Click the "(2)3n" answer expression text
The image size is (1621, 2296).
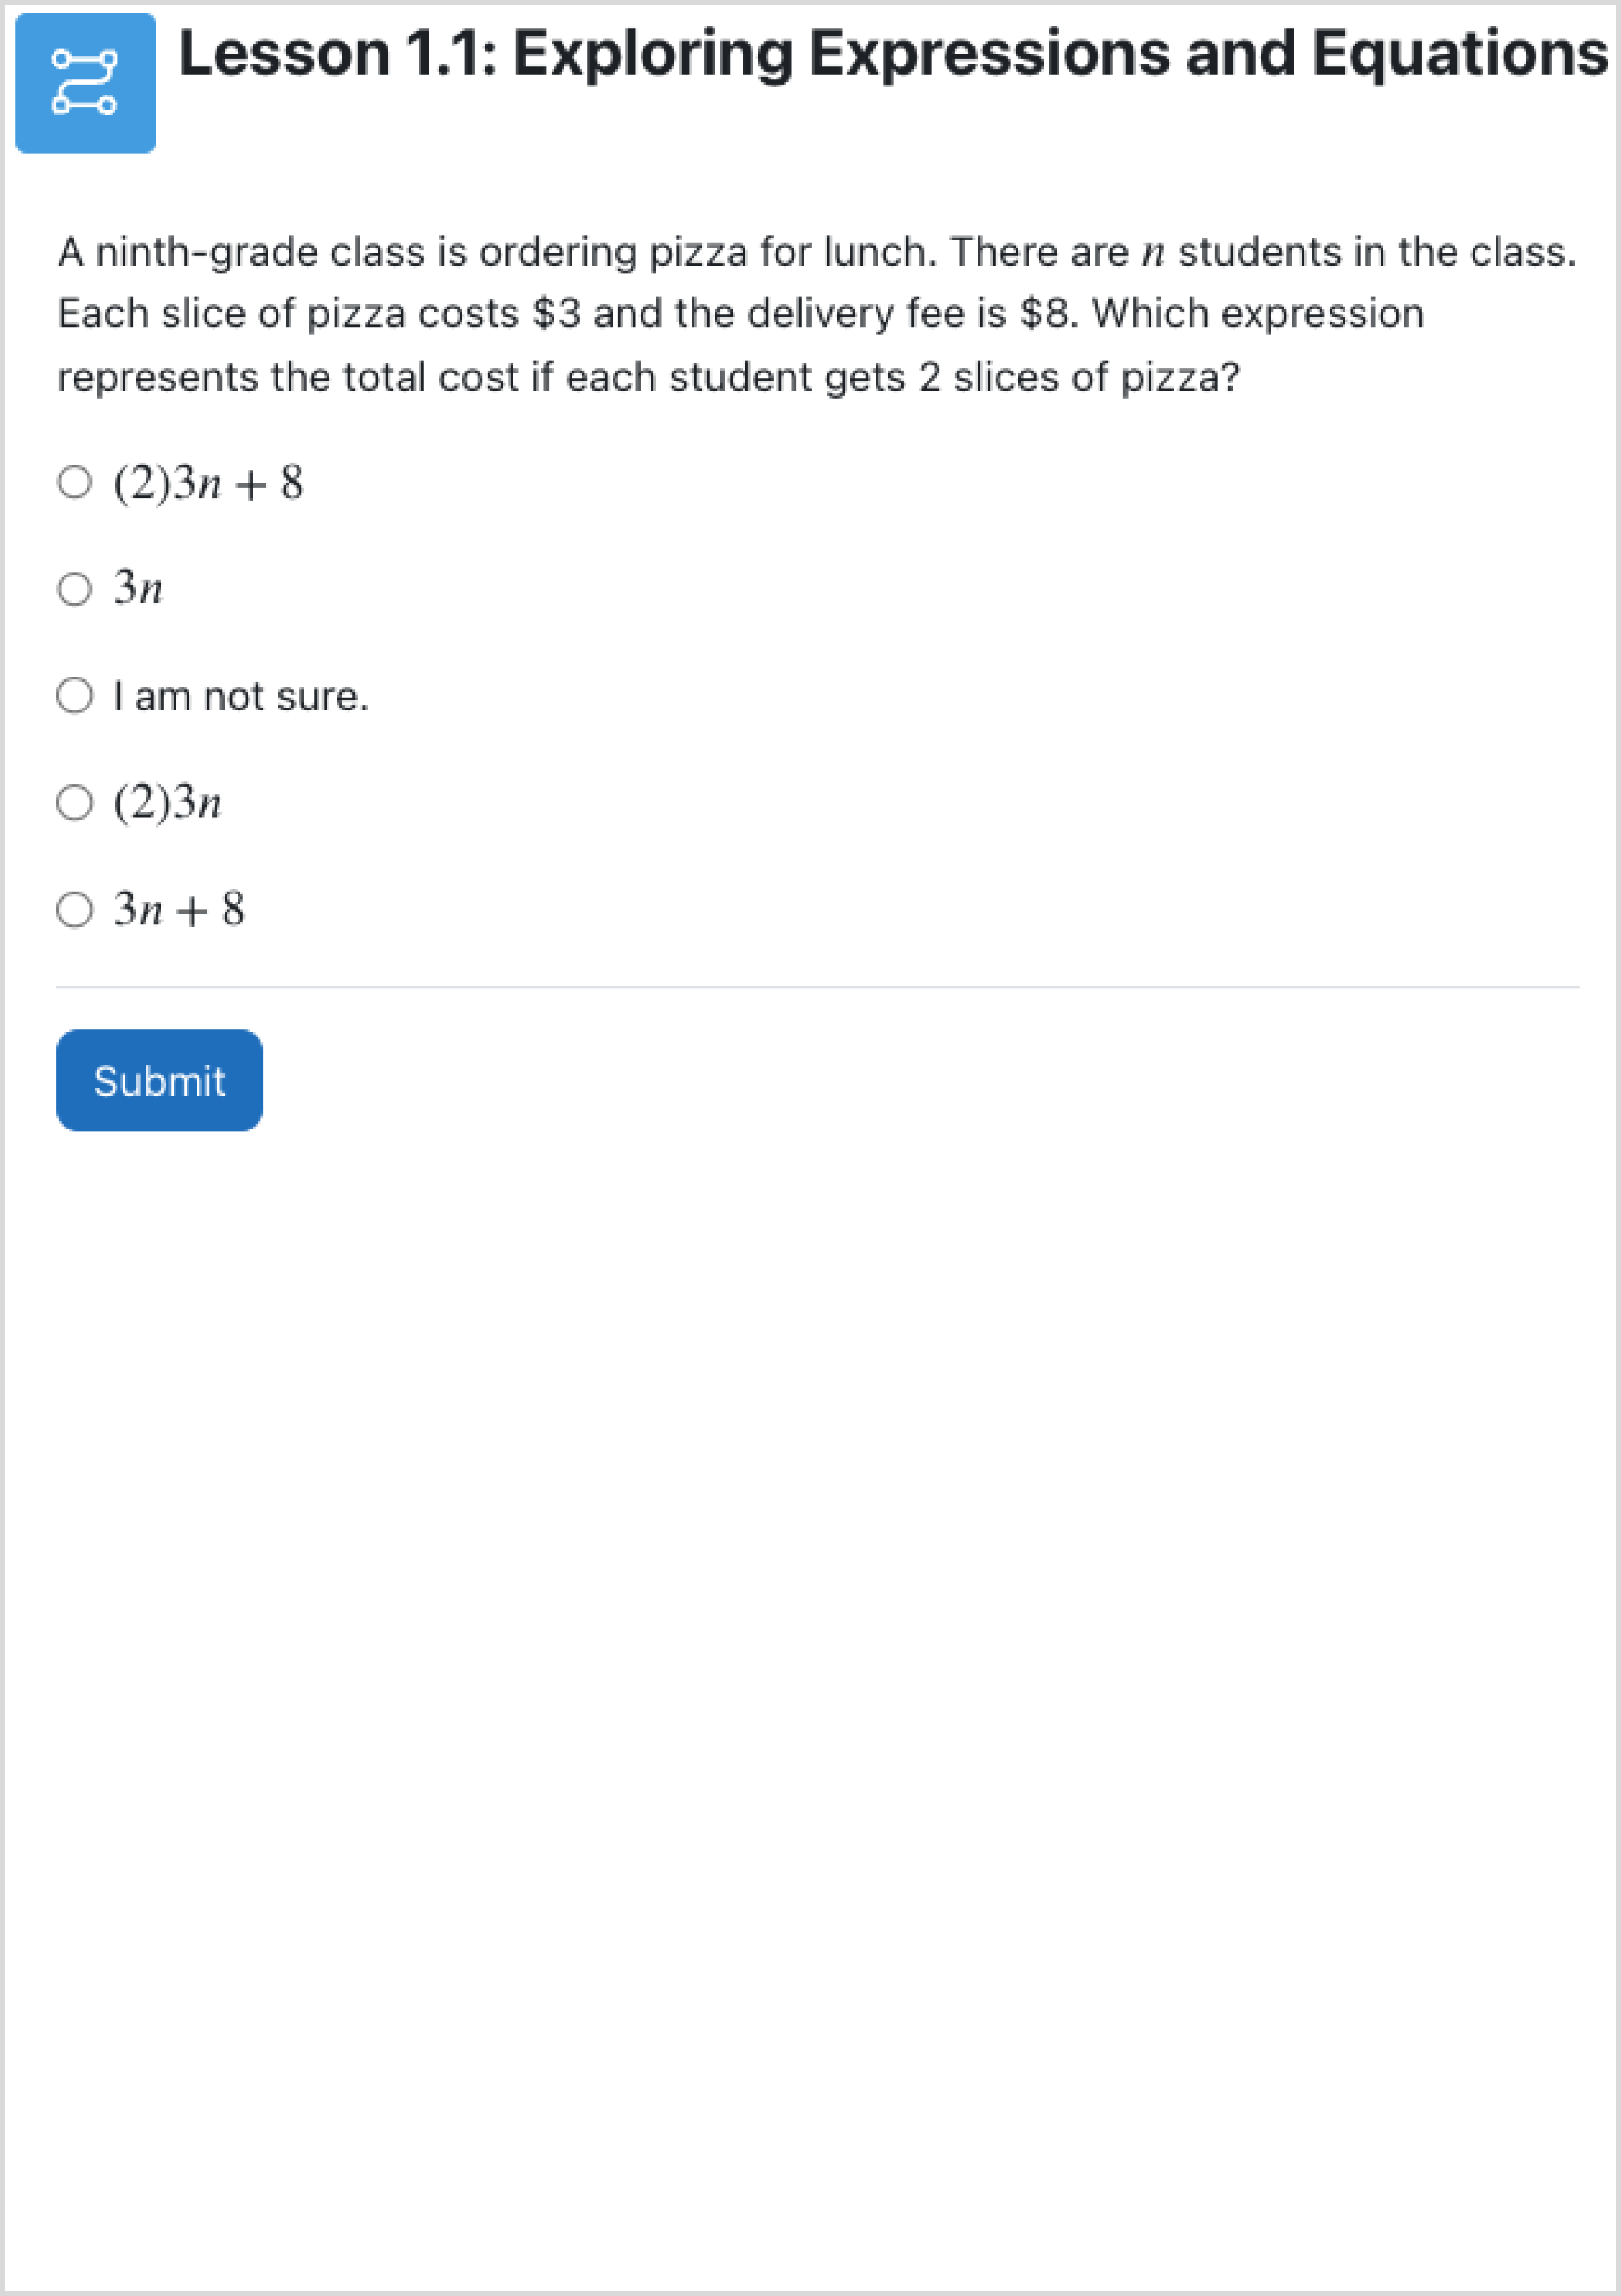167,803
